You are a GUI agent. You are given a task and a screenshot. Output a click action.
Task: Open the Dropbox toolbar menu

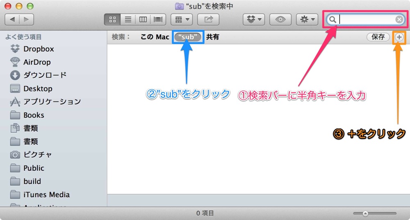[254, 19]
